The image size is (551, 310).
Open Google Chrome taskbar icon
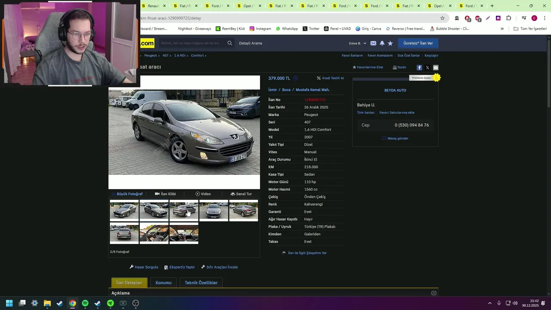72,303
